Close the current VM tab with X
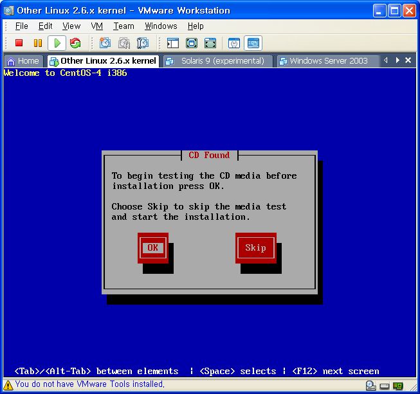The height and width of the screenshot is (394, 420). [408, 60]
